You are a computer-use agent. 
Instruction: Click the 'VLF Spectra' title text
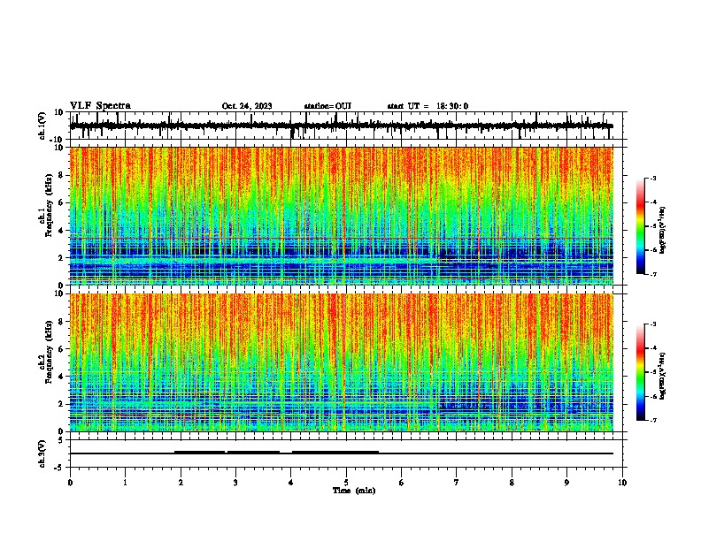pos(100,106)
